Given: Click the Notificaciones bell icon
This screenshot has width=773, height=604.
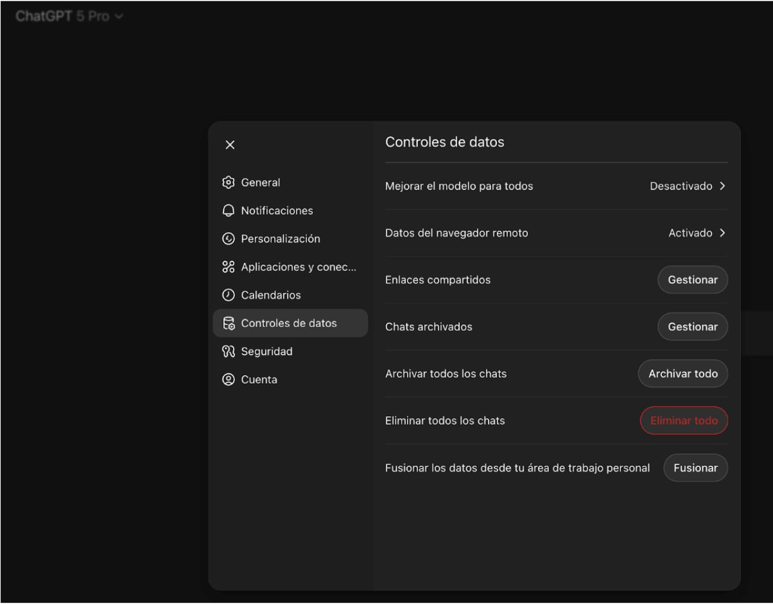Looking at the screenshot, I should click(x=228, y=211).
